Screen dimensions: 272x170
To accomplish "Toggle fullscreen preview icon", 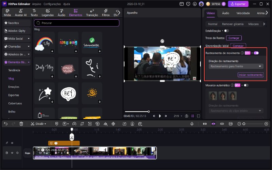I will tap(199, 116).
